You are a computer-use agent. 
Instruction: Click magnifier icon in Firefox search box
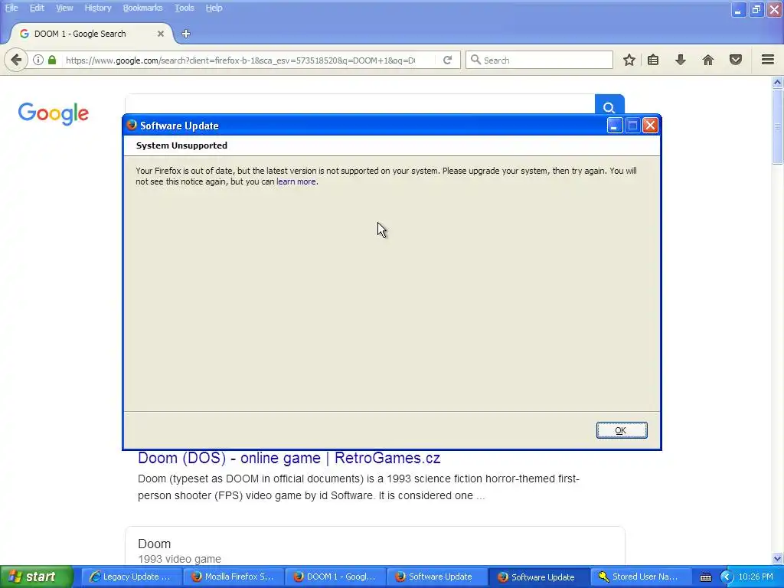pyautogui.click(x=476, y=60)
